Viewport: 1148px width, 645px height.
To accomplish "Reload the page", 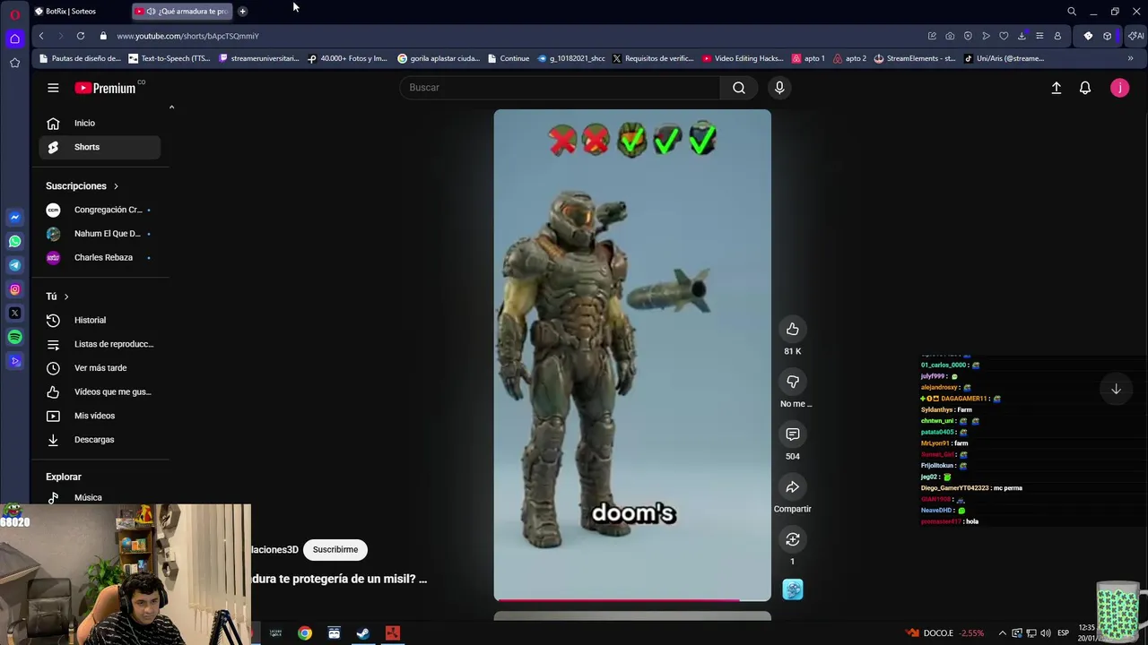I will [81, 36].
